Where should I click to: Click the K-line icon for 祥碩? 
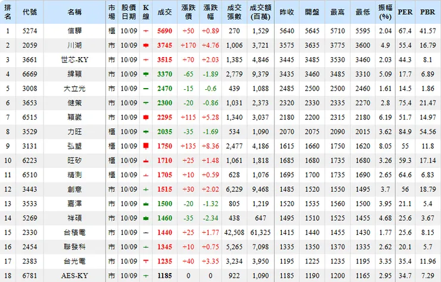[145, 218]
